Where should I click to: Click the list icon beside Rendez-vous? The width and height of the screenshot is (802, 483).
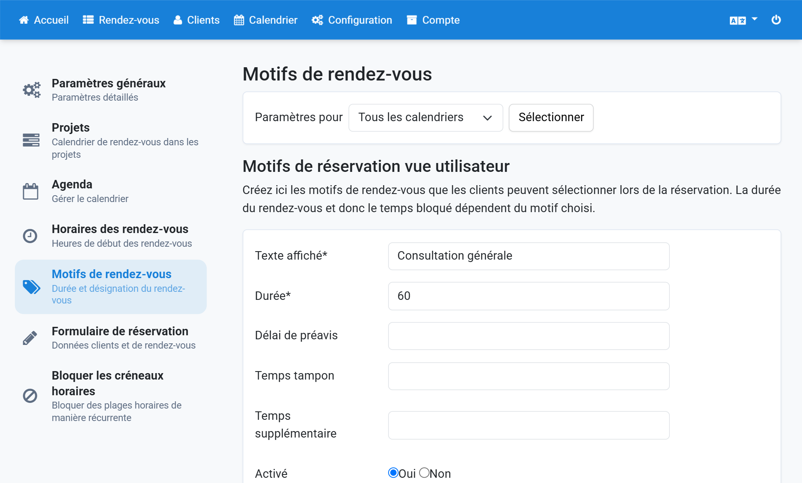(x=88, y=20)
